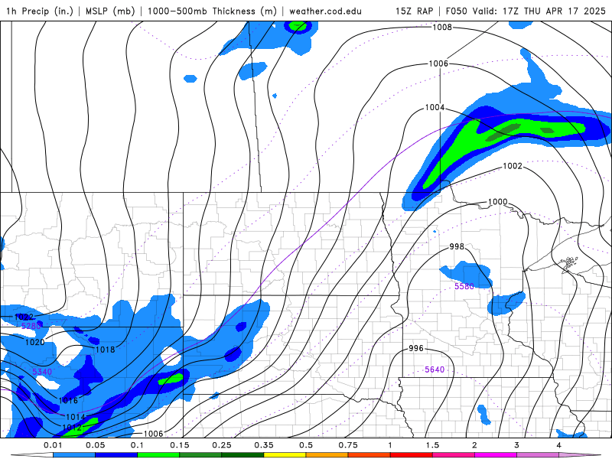Click the 1.5 colorbar value
Image resolution: width=612 pixels, height=459 pixels.
432,445
